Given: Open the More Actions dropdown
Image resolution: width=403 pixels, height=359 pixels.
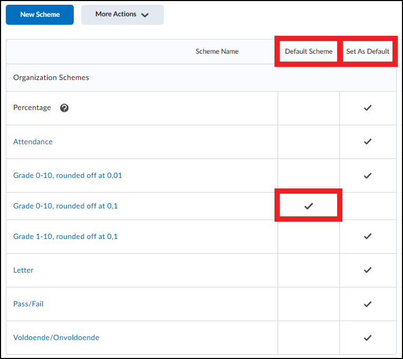Looking at the screenshot, I should coord(122,15).
